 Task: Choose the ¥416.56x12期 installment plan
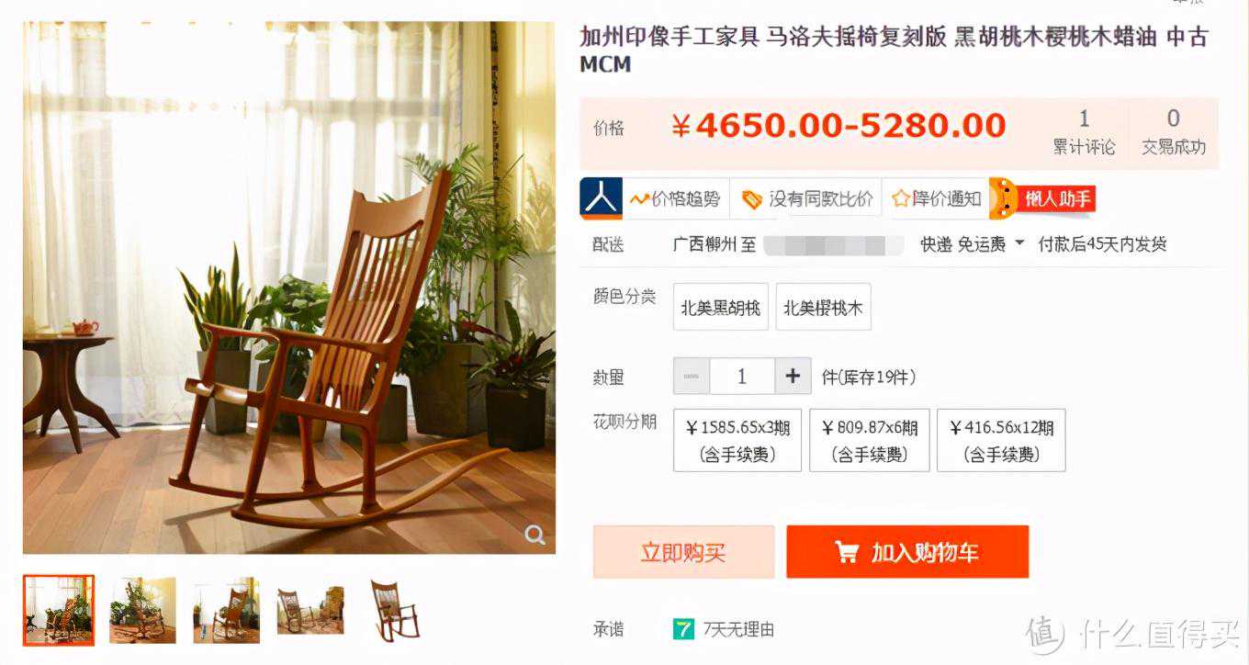[1001, 441]
